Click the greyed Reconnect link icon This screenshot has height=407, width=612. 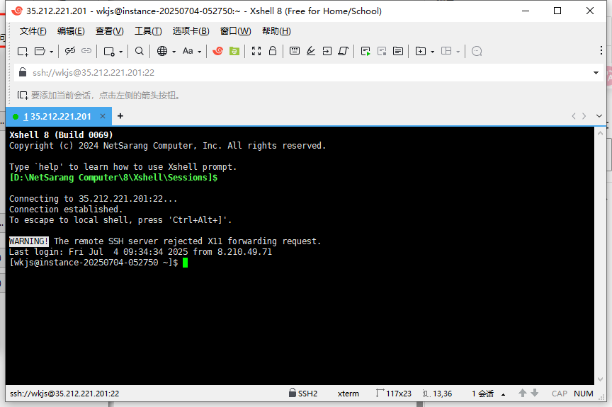[86, 51]
